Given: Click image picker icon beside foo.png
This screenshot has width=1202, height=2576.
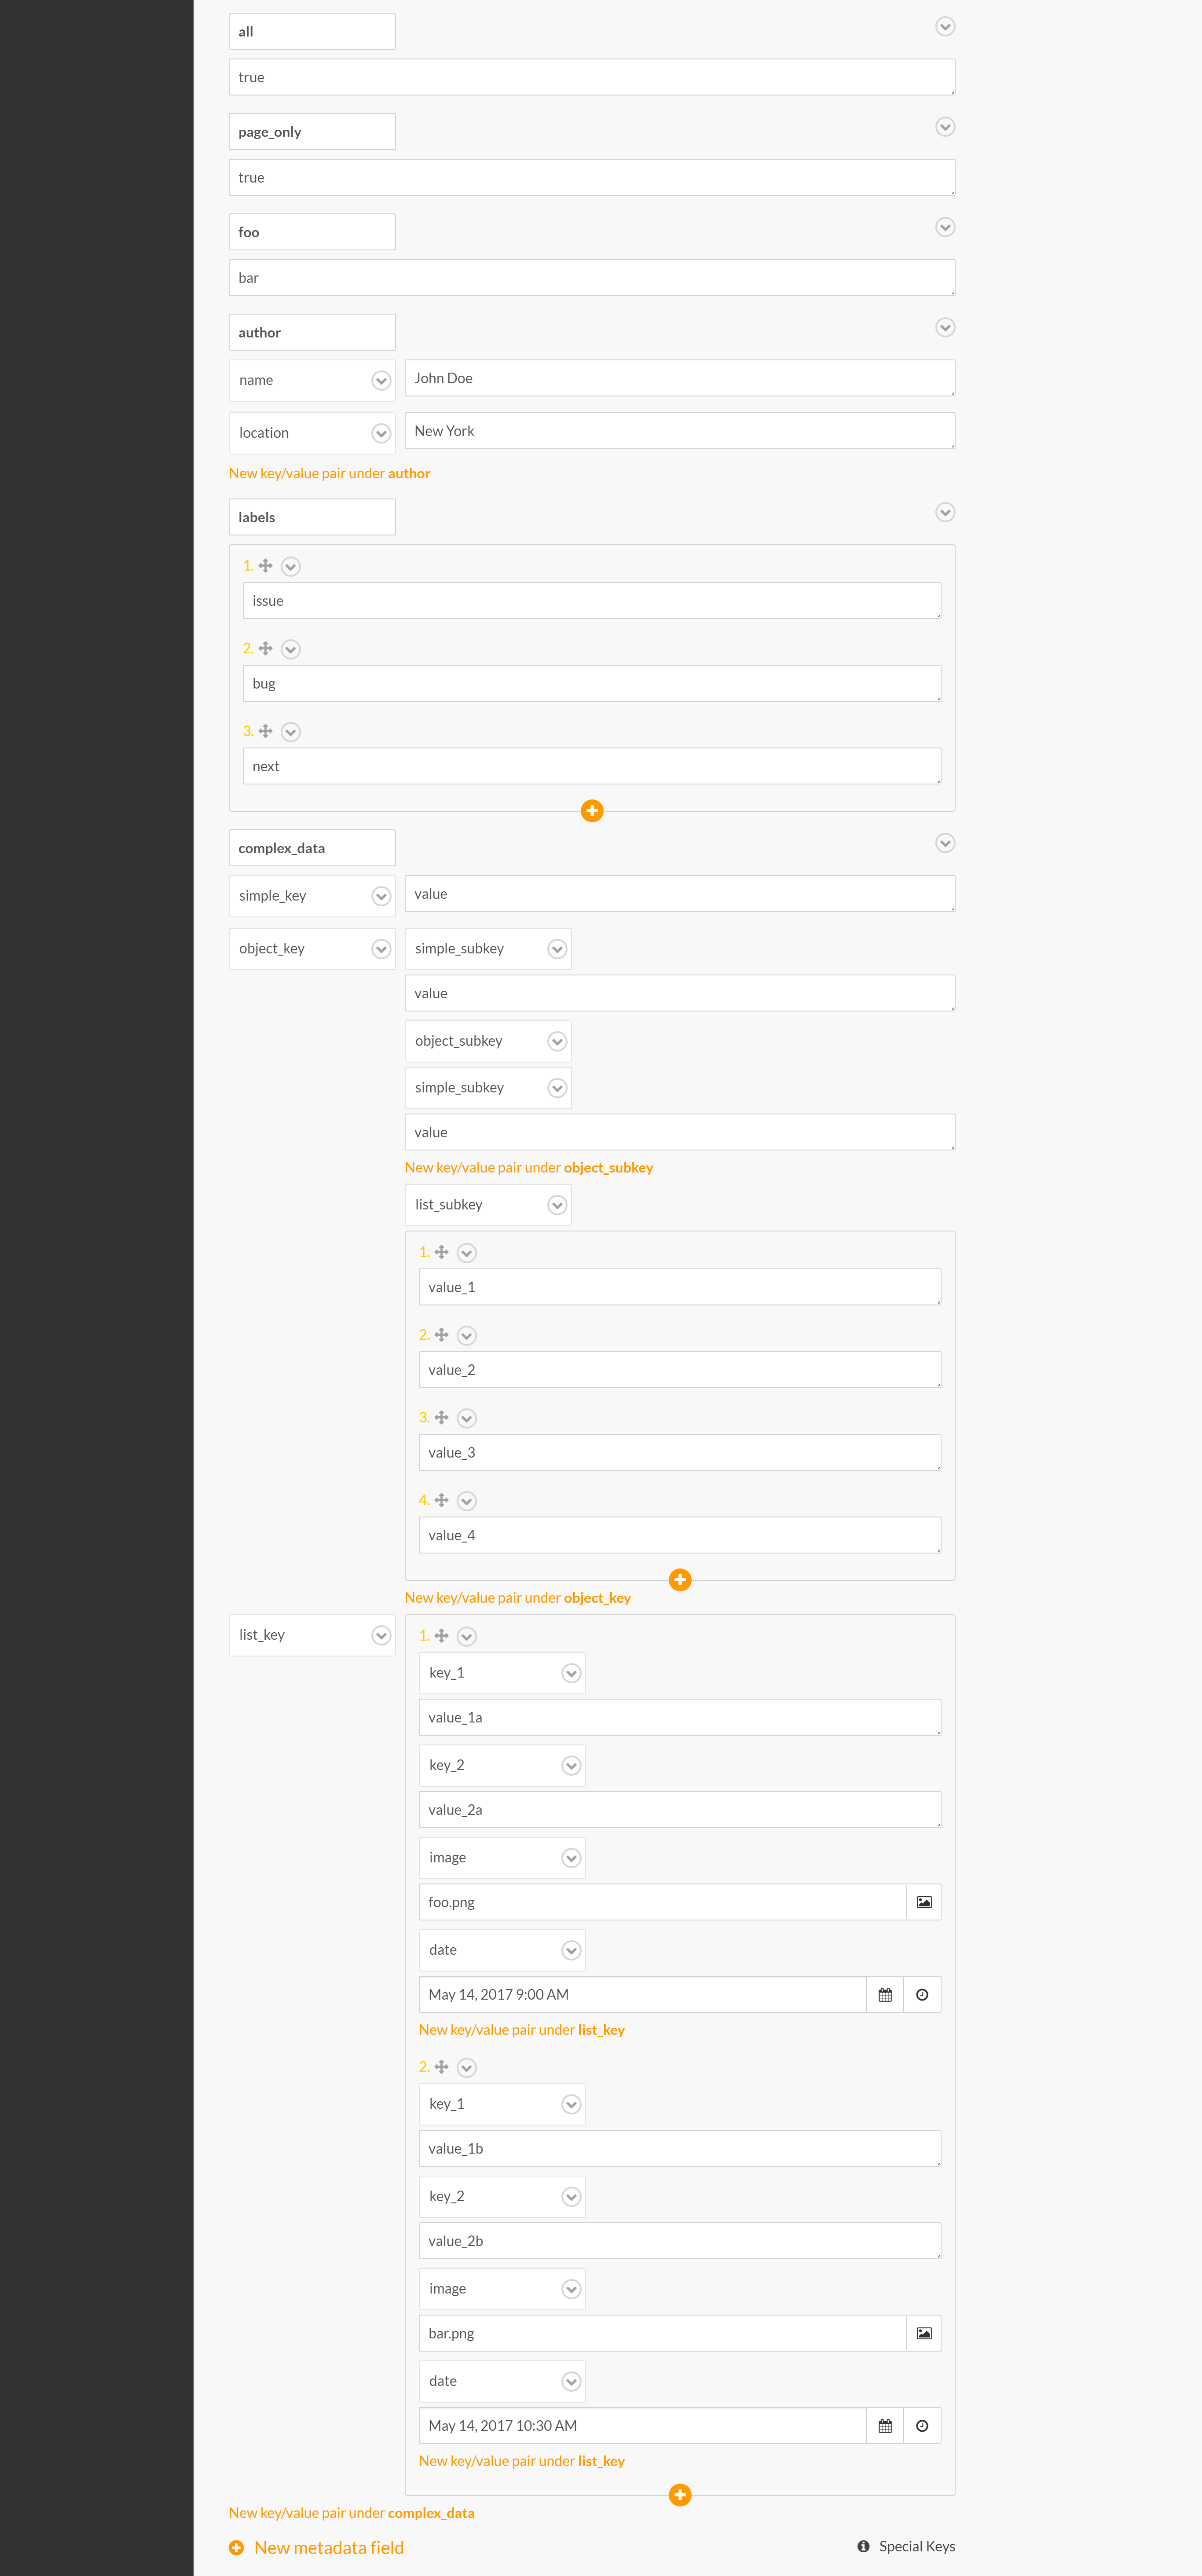Looking at the screenshot, I should pyautogui.click(x=923, y=1902).
